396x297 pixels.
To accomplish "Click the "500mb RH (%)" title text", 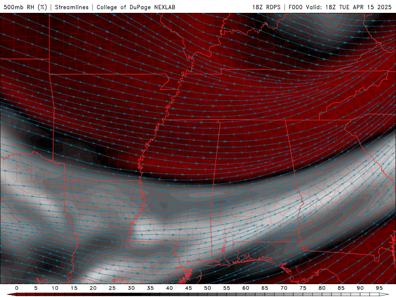I will pos(25,7).
